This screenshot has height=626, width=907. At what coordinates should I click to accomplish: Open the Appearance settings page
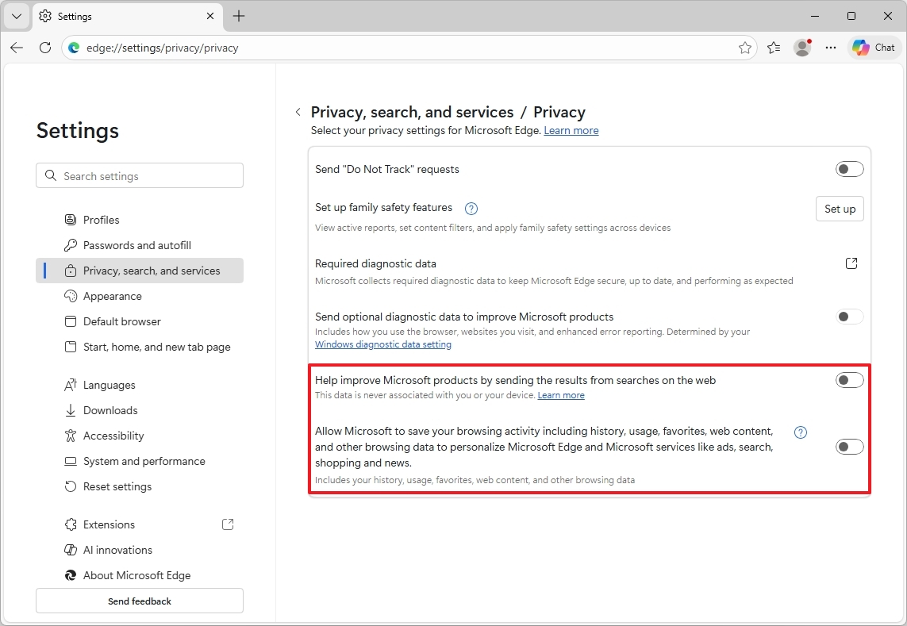pyautogui.click(x=113, y=295)
